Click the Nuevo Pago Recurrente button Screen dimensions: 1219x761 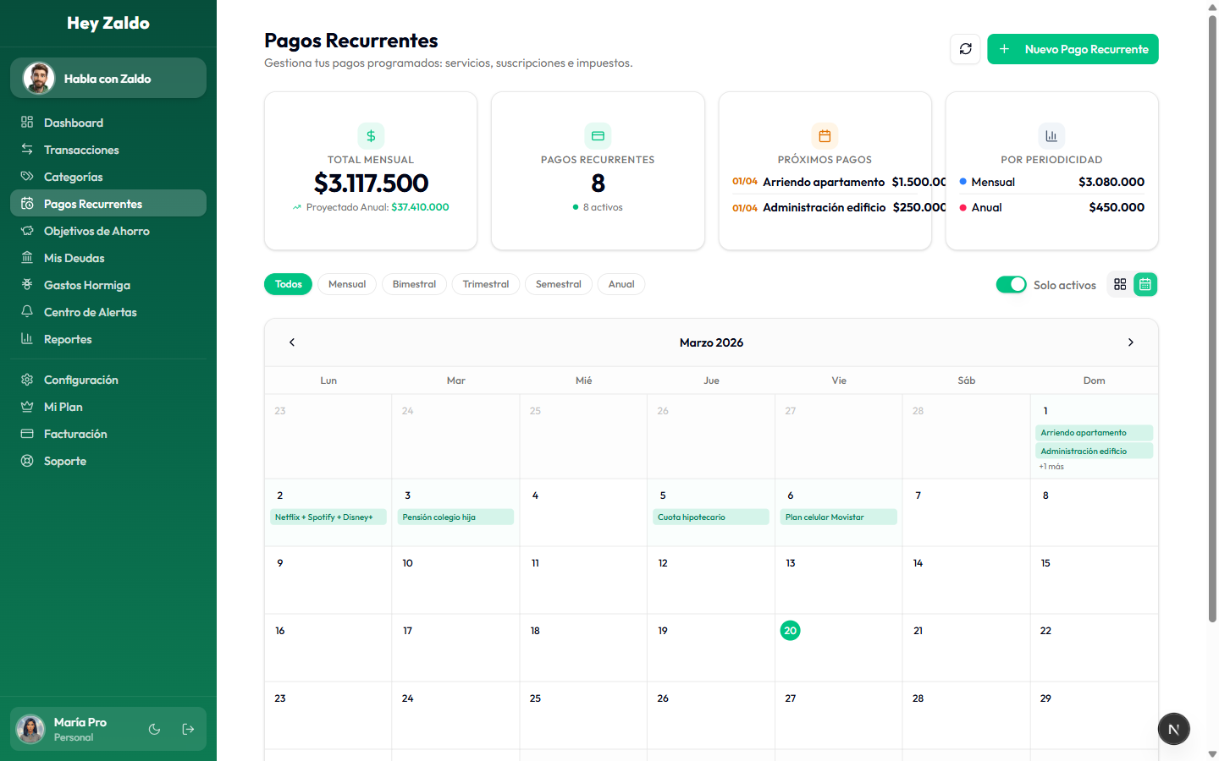[x=1073, y=49]
